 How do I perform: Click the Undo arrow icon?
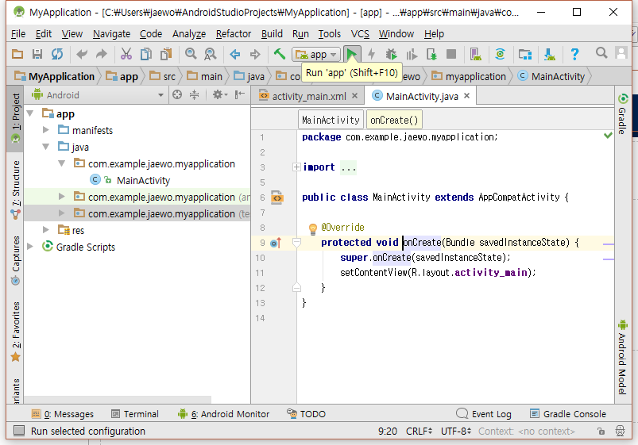(82, 54)
